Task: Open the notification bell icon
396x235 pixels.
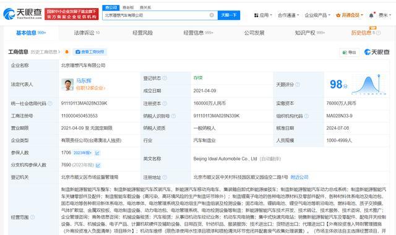Action: (x=371, y=15)
